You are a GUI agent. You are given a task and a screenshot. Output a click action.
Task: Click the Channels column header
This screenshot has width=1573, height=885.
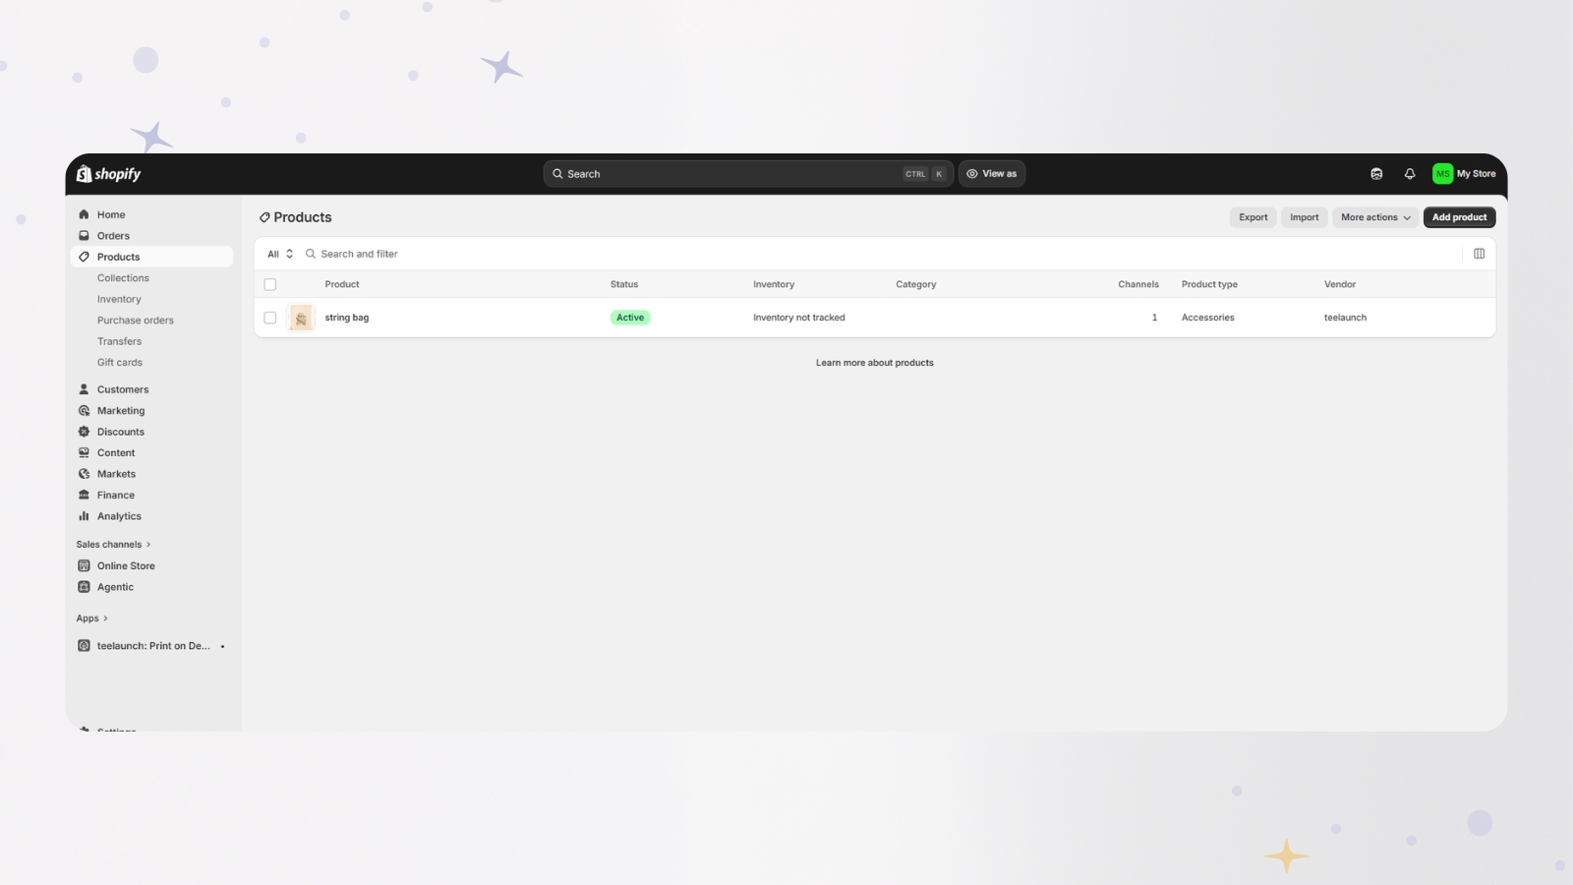click(x=1138, y=284)
